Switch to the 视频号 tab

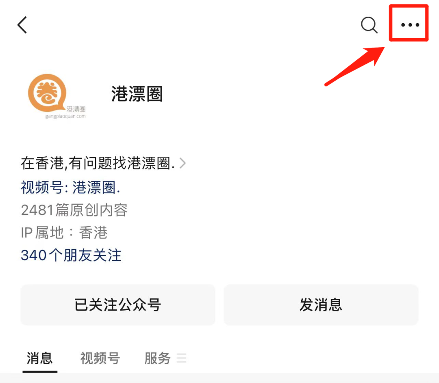click(100, 358)
